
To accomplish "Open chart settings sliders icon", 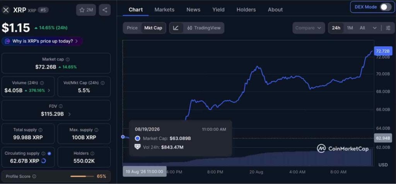I will tap(388, 28).
